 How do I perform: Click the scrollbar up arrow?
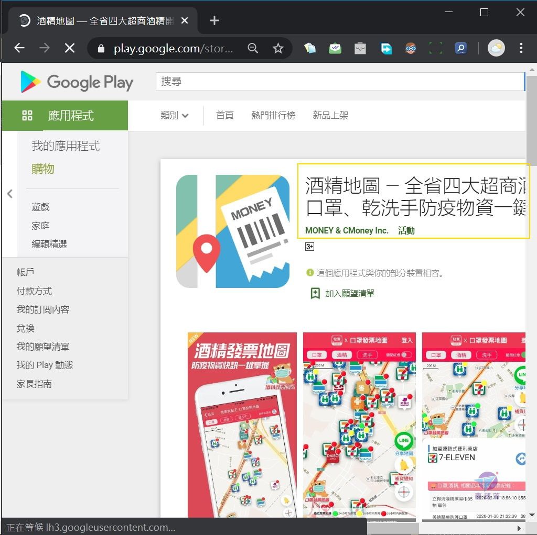[532, 70]
